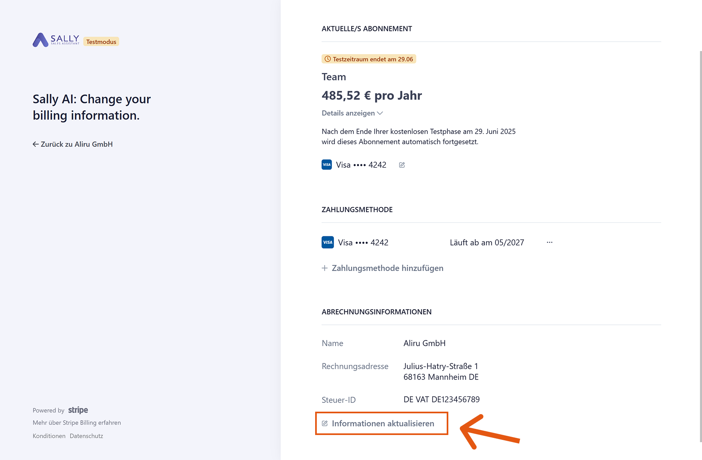This screenshot has width=702, height=460.
Task: Click the ABRECHNUNGSINFORMATIONEN heading
Action: (x=377, y=312)
